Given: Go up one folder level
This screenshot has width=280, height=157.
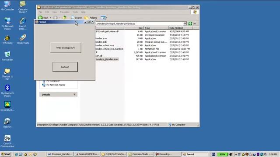Looking at the screenshot, I should 65,17.
